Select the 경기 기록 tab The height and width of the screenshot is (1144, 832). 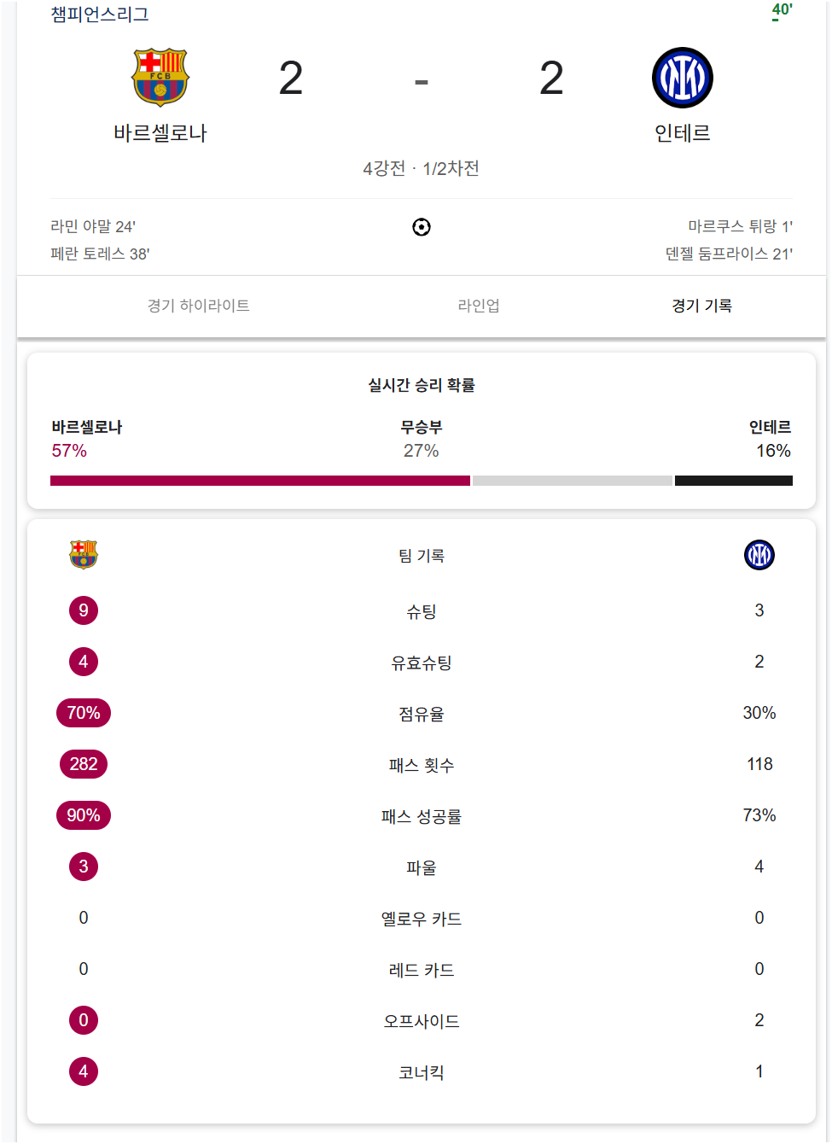[x=702, y=306]
